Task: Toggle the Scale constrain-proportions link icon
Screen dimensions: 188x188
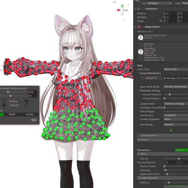Action: click(x=161, y=21)
